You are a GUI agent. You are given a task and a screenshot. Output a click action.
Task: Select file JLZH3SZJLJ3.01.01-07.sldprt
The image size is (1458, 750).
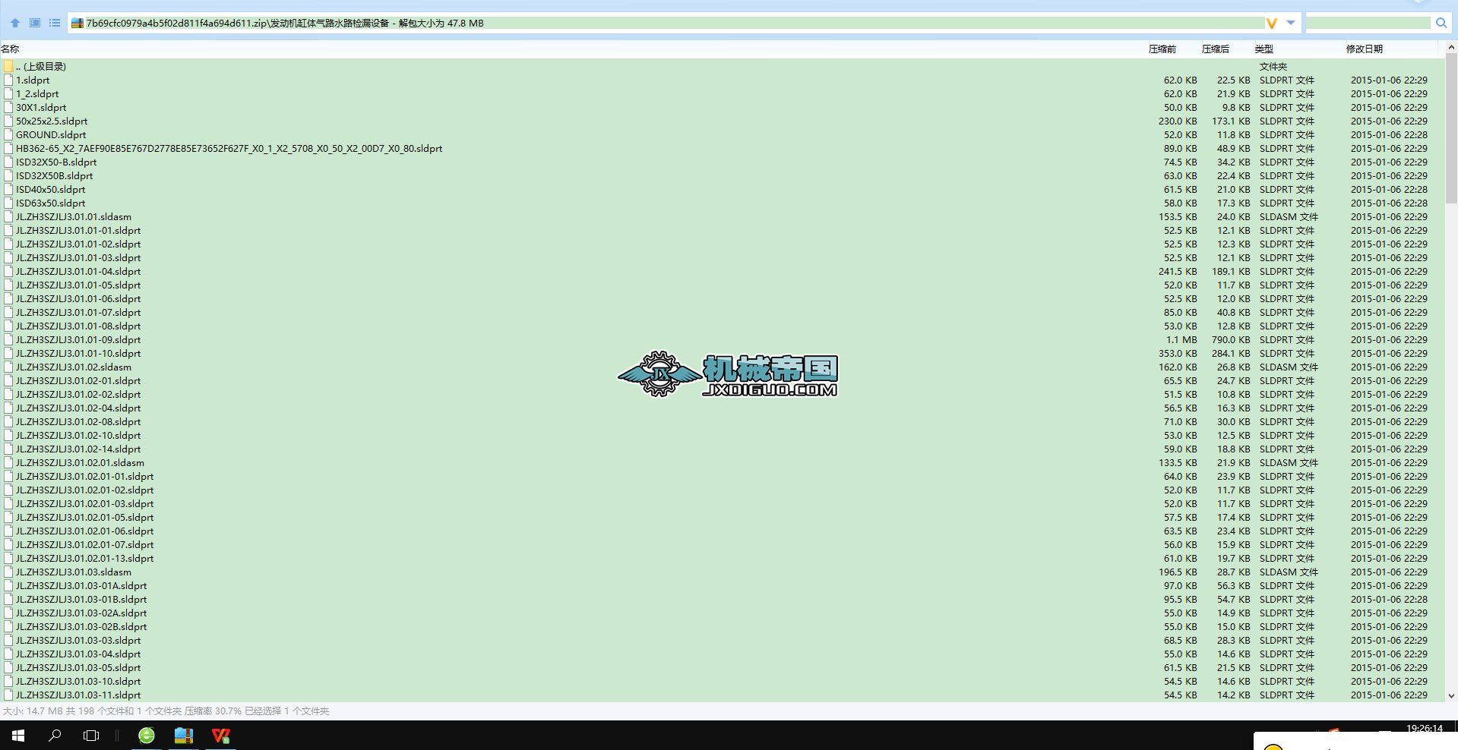coord(78,313)
